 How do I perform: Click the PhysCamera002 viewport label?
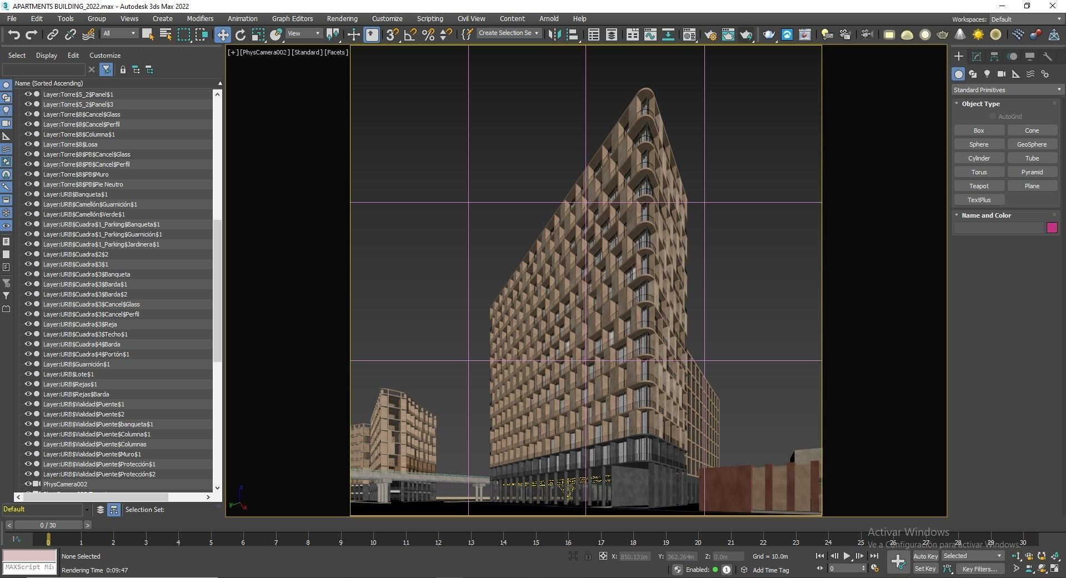pyautogui.click(x=264, y=52)
